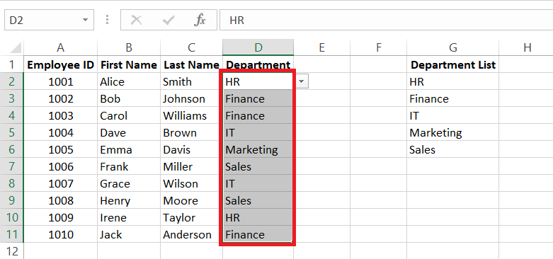Screen dimensions: 553x259
Task: Select column E header
Action: pyautogui.click(x=321, y=47)
